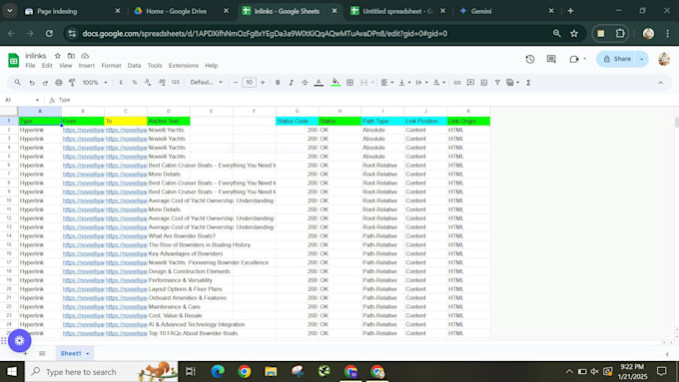
Task: Open File Explorer from the taskbar
Action: (271, 372)
